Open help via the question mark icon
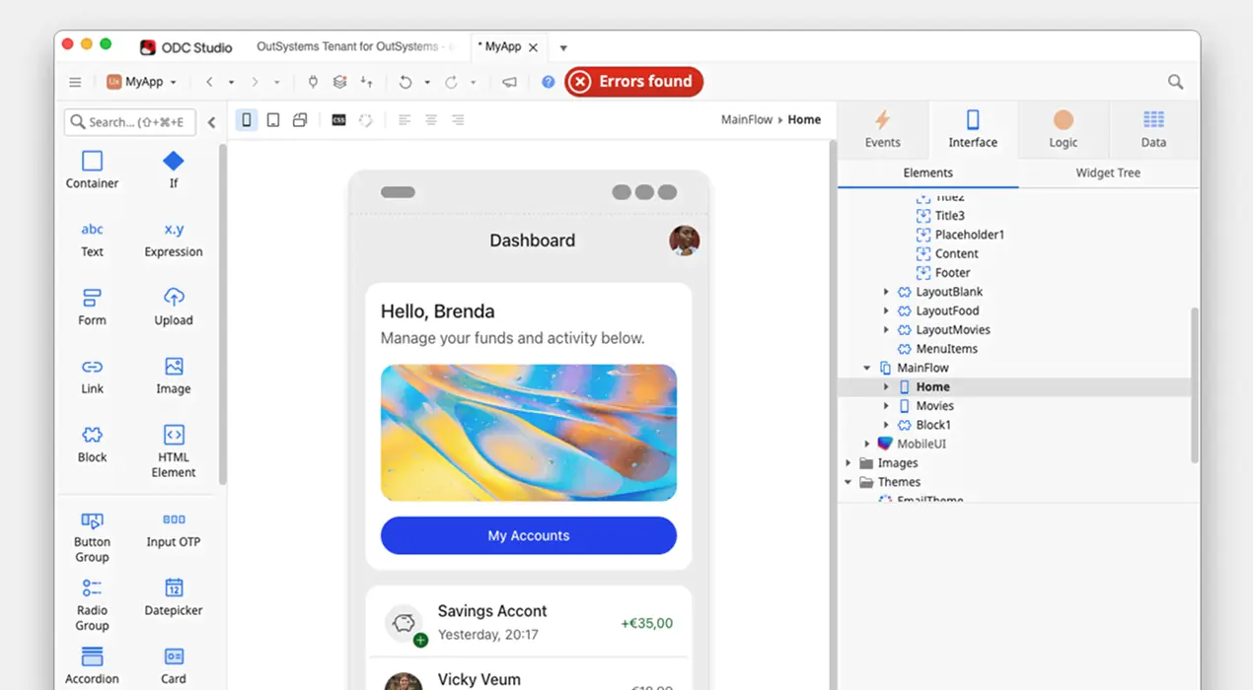The image size is (1253, 690). point(547,82)
